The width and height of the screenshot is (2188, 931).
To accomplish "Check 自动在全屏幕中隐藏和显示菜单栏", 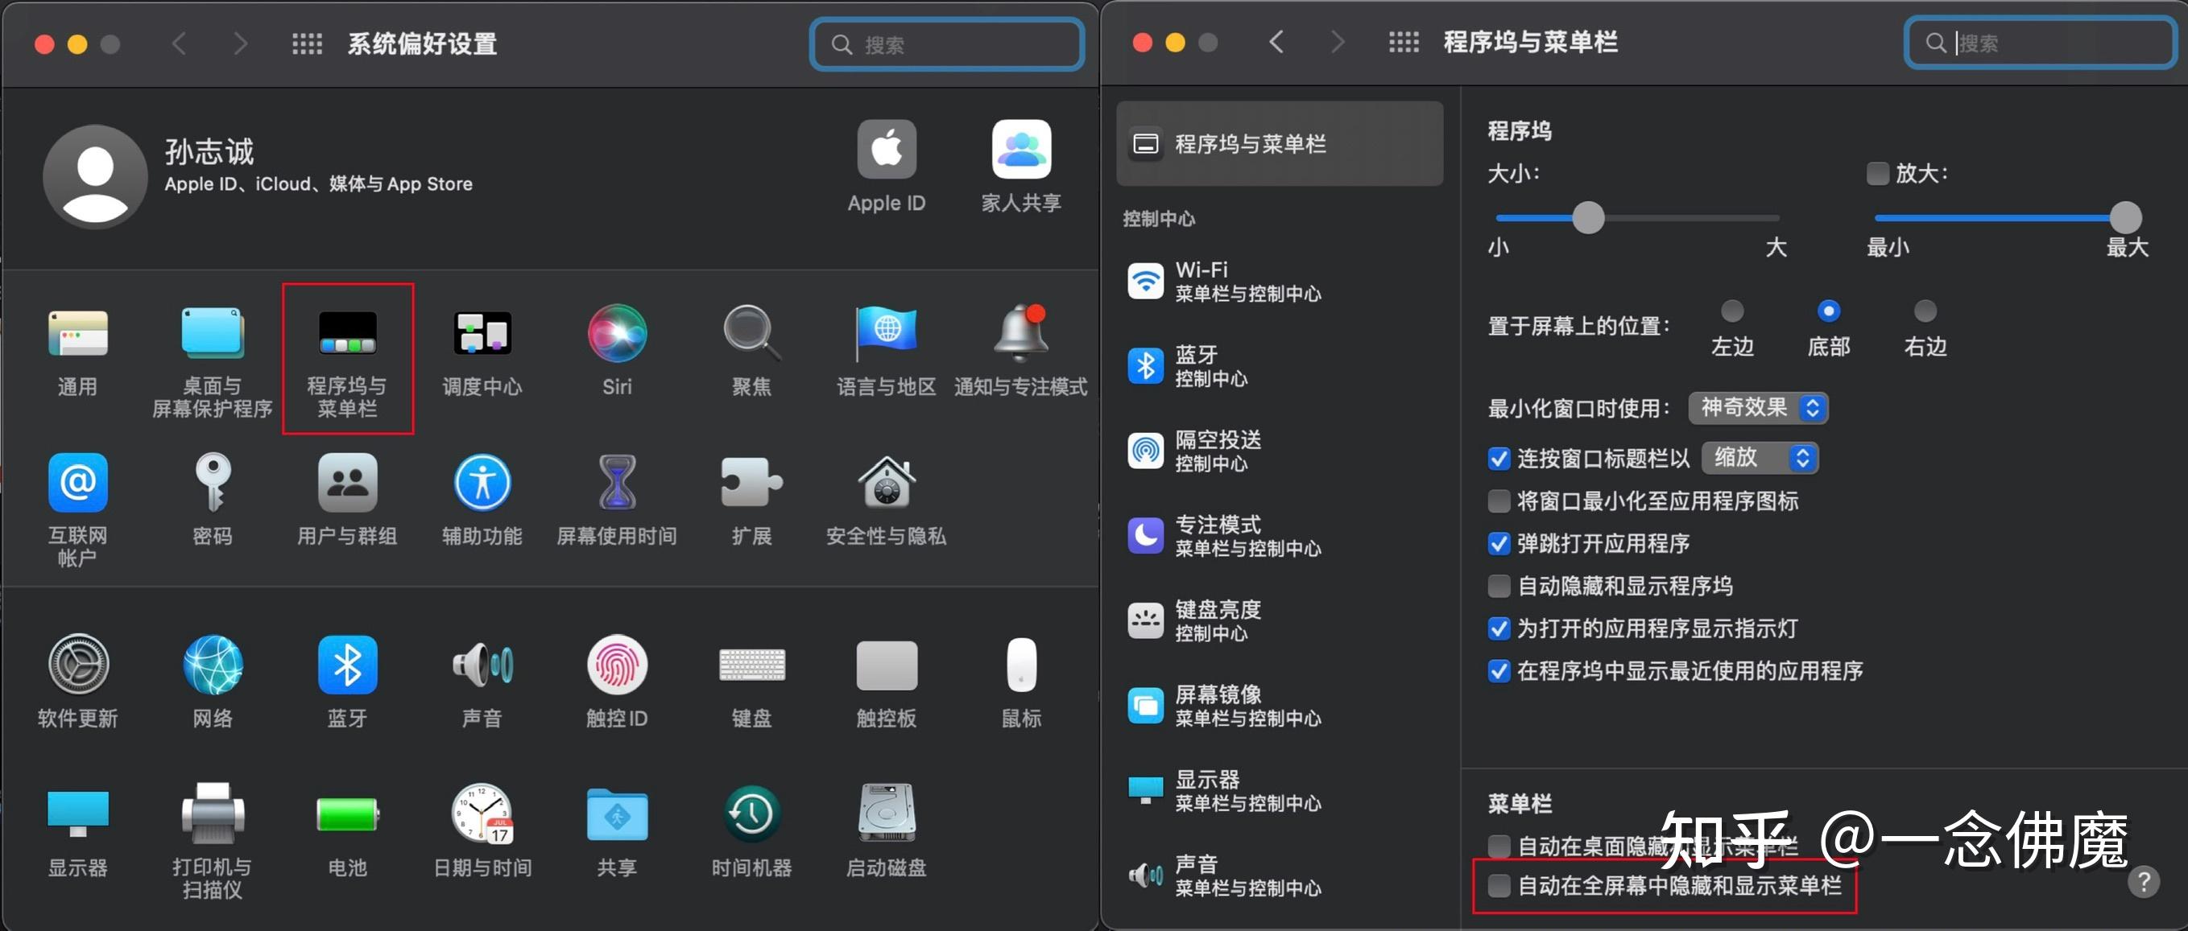I will (1499, 885).
